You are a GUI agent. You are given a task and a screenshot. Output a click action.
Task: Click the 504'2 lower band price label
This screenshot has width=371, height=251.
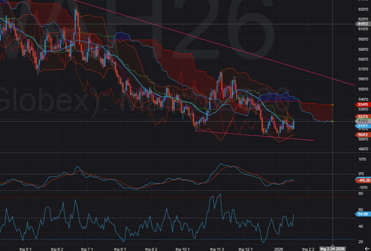[363, 135]
